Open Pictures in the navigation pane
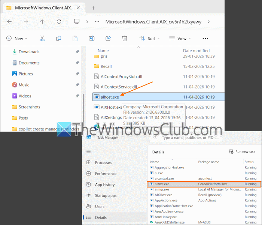Viewport: 262px width, 225px height. [x=26, y=74]
